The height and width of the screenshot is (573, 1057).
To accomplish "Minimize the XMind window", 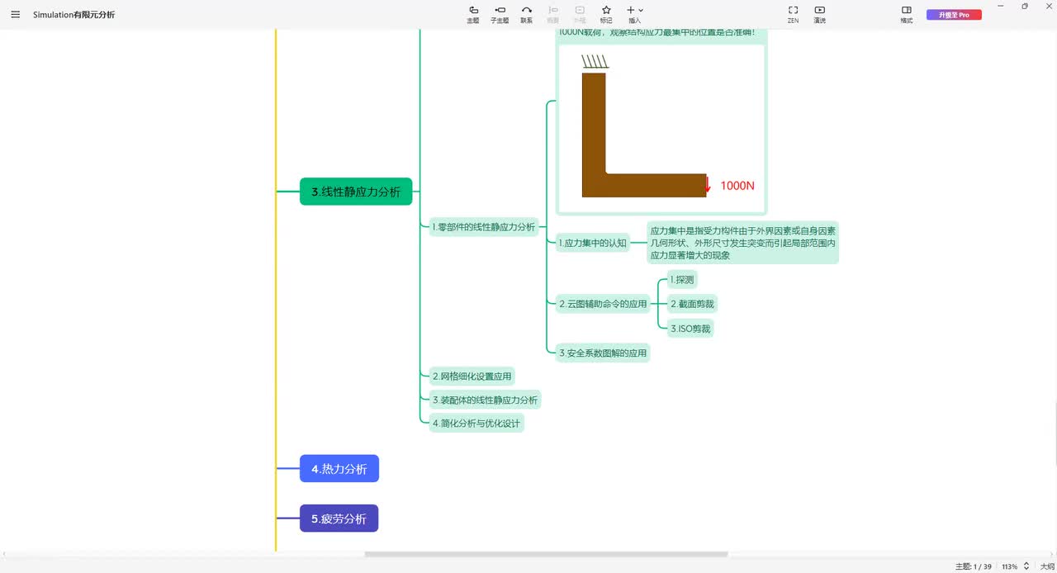I will coord(1001,7).
